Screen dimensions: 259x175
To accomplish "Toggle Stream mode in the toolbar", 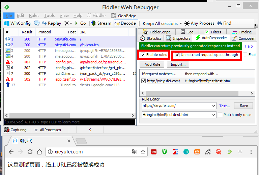I will 101,23.
